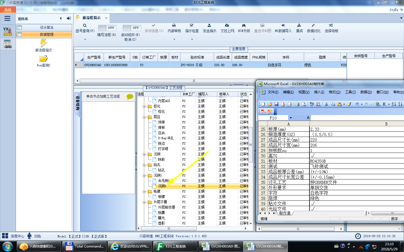Open the Excel Name Box dropdown arrow
Viewport: 404px width, 252px height.
coord(291,118)
